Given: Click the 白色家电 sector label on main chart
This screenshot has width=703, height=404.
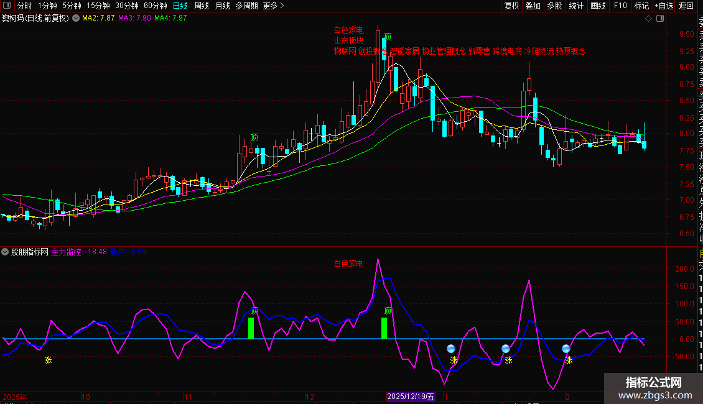Looking at the screenshot, I should click(x=348, y=30).
